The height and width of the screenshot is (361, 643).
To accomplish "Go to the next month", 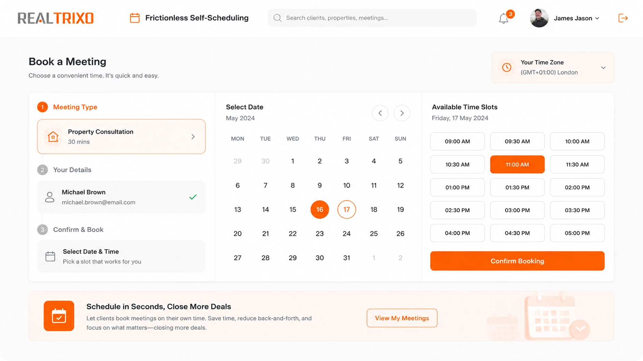I will coord(402,113).
